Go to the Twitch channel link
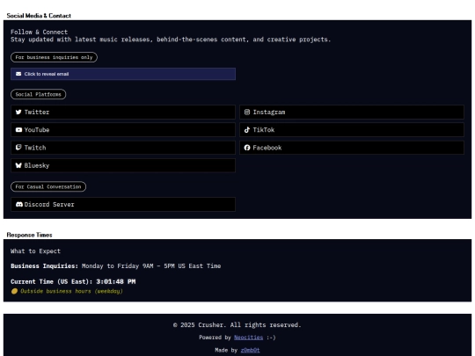This screenshot has width=475, height=356. coord(123,148)
